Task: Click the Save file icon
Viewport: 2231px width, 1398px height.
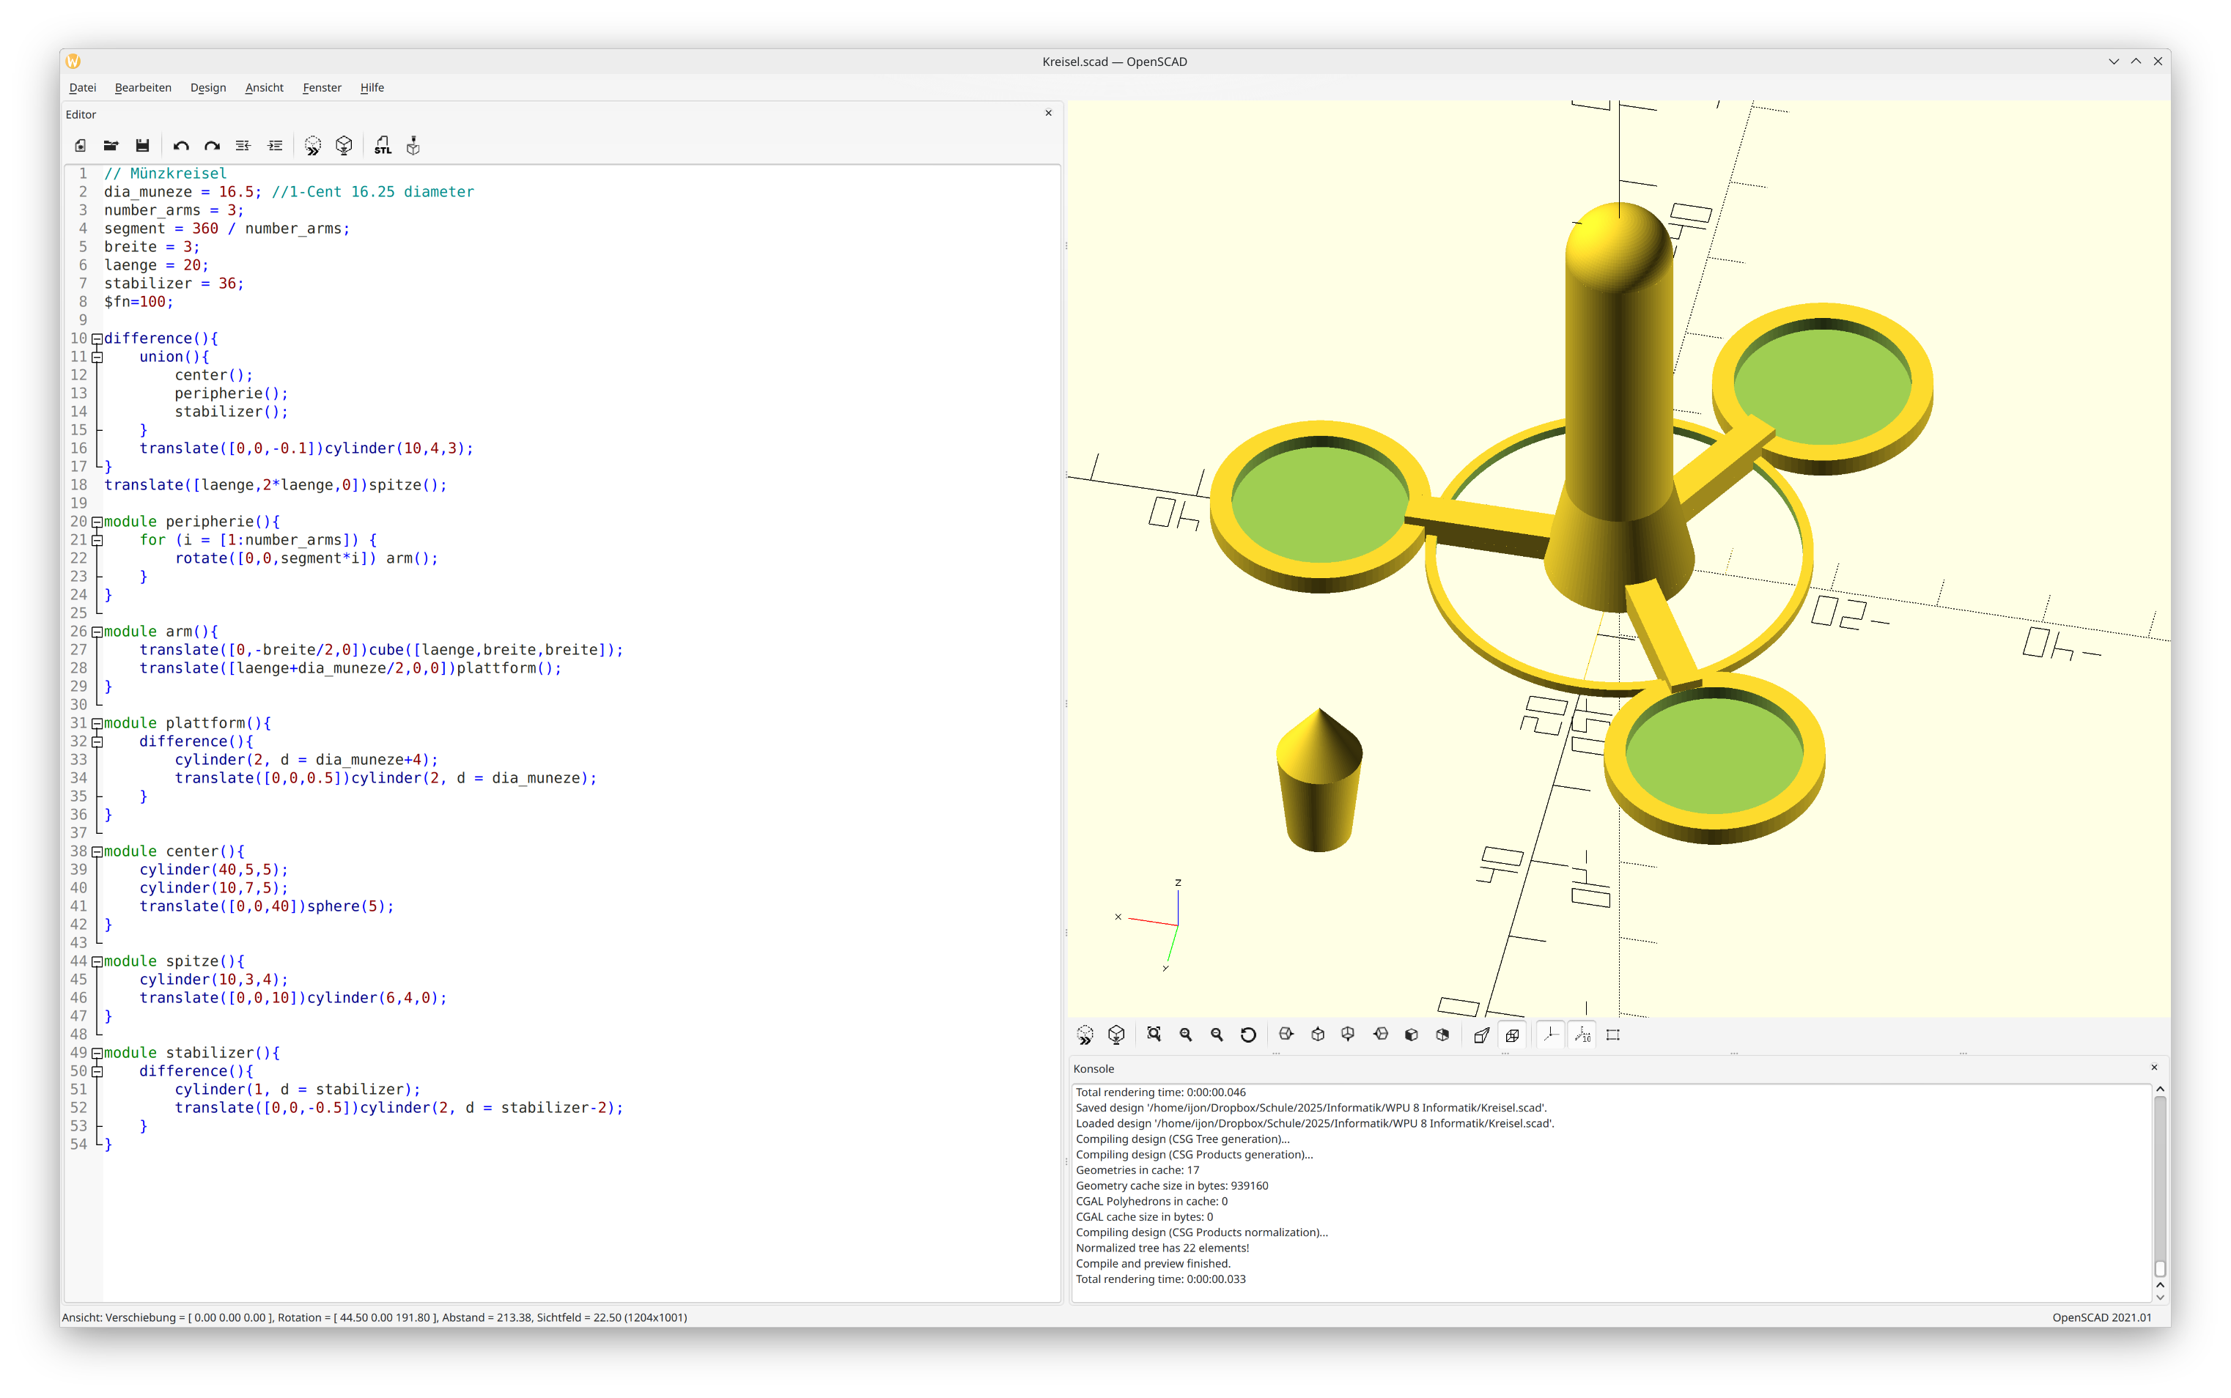Action: point(142,145)
